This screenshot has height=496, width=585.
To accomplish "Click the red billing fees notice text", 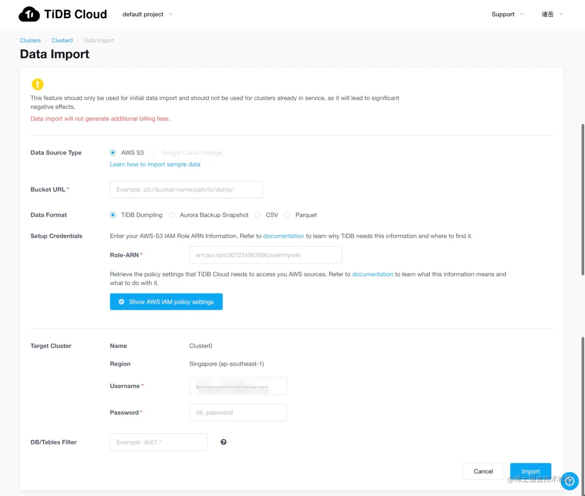I will coord(100,119).
